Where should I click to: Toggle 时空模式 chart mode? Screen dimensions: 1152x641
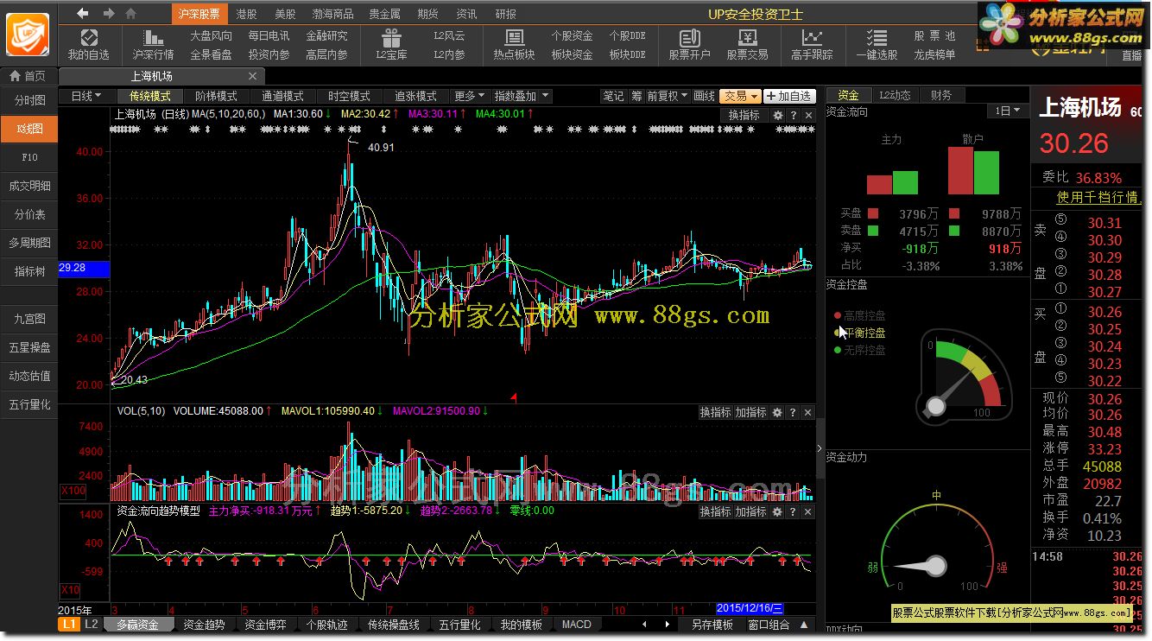[x=350, y=96]
